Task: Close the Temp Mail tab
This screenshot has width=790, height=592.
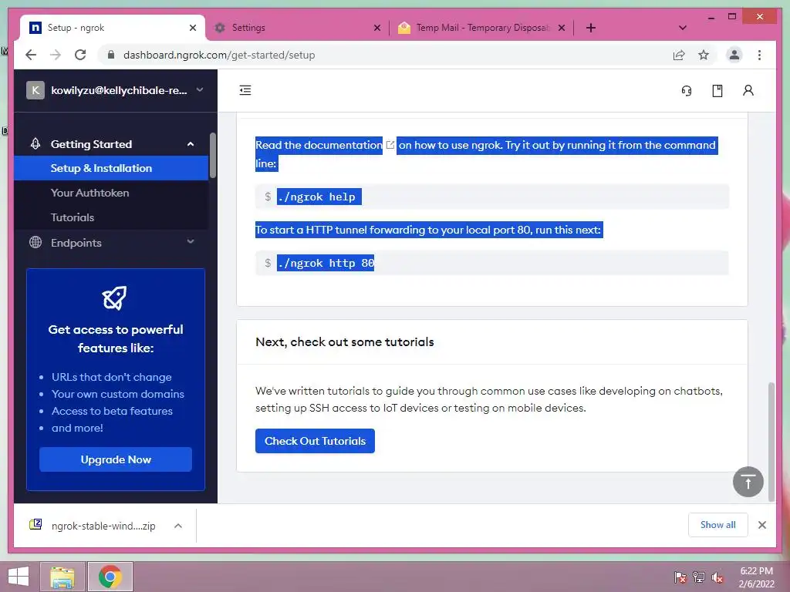Action: pos(562,29)
